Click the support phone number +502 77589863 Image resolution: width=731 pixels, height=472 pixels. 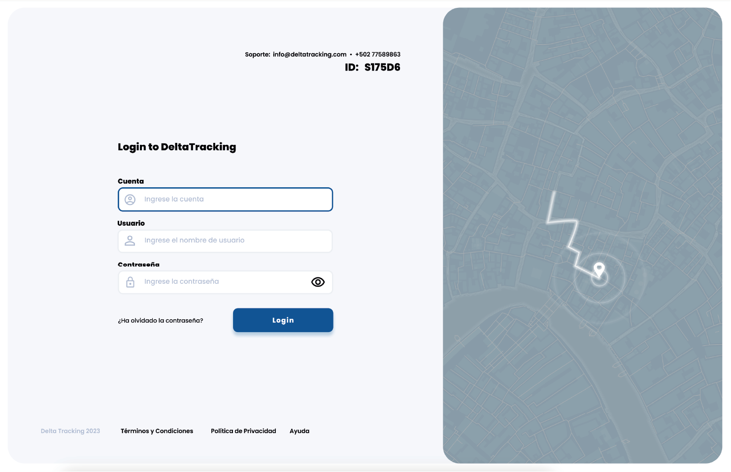coord(378,55)
